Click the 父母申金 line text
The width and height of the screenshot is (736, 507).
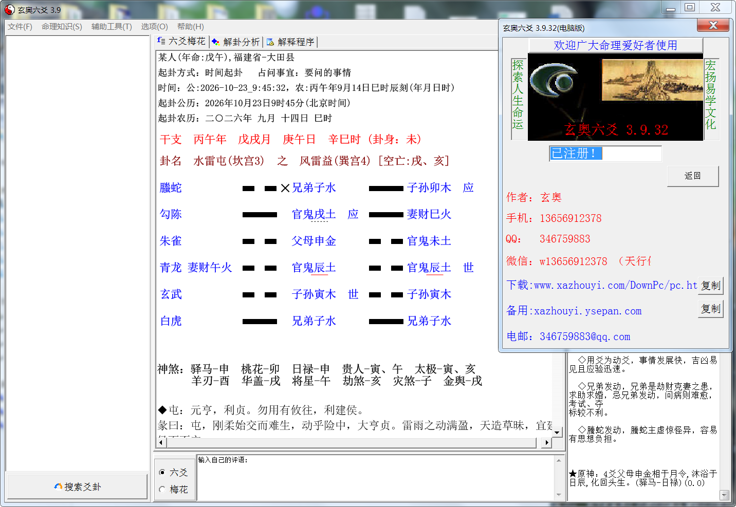point(314,241)
